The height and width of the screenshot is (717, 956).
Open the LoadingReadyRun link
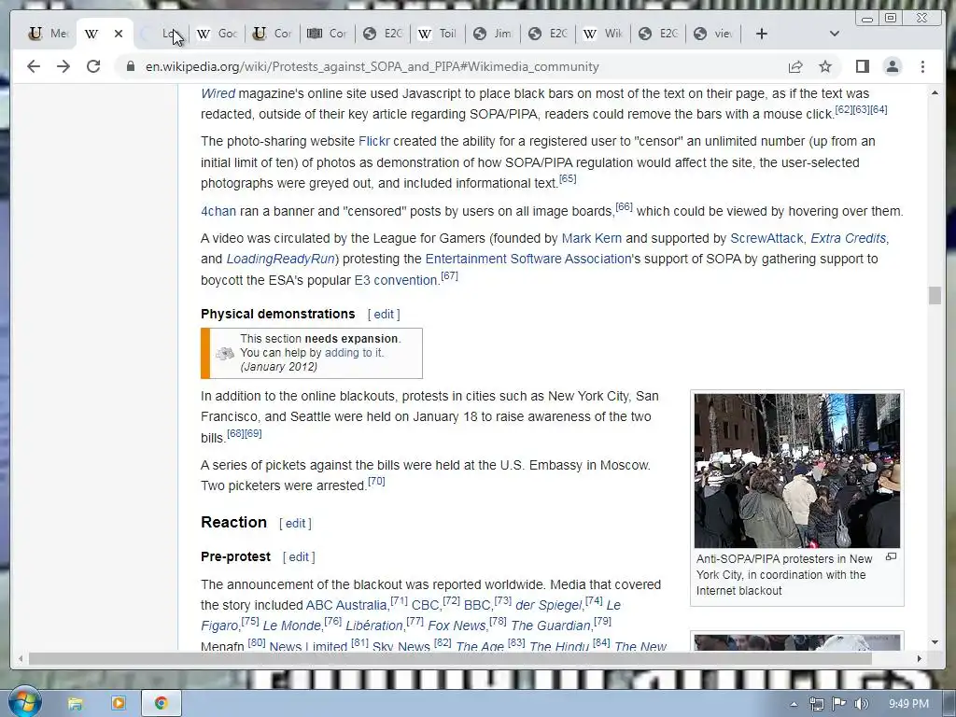(280, 260)
